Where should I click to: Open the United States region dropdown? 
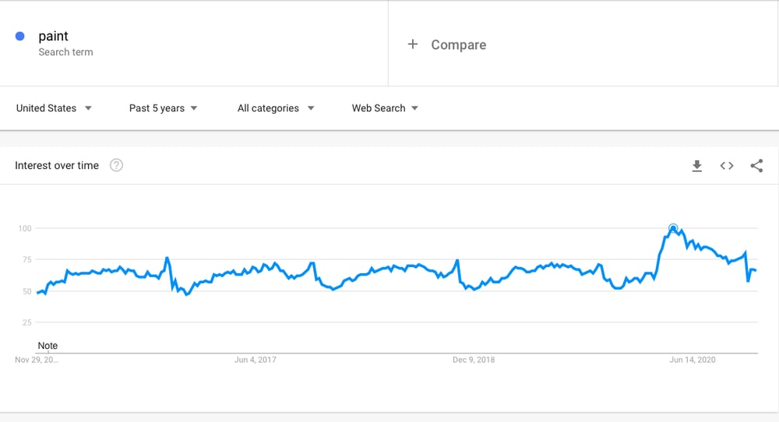point(54,108)
